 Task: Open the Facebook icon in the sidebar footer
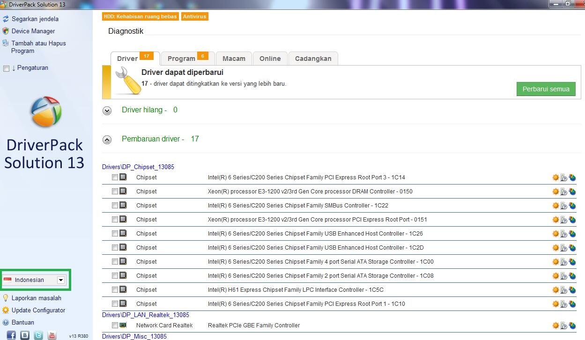(x=11, y=335)
